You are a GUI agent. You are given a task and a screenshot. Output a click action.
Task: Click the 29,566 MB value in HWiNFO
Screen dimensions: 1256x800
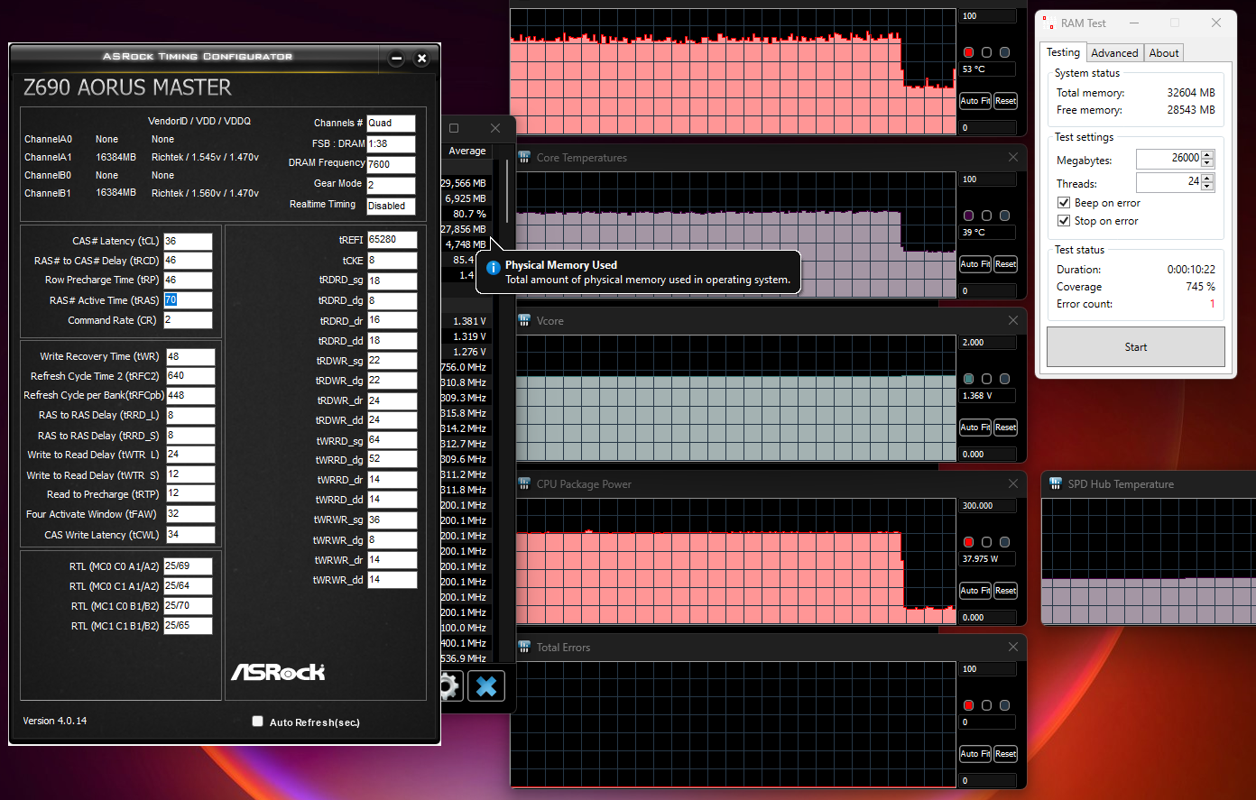pyautogui.click(x=464, y=183)
